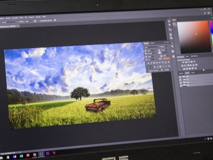
Task: Open the blend mode dropdown in options bar
Action: (x=8, y=22)
